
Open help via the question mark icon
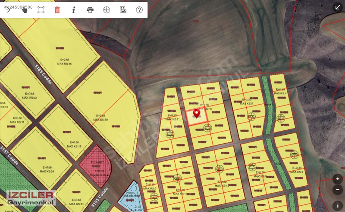pos(139,10)
